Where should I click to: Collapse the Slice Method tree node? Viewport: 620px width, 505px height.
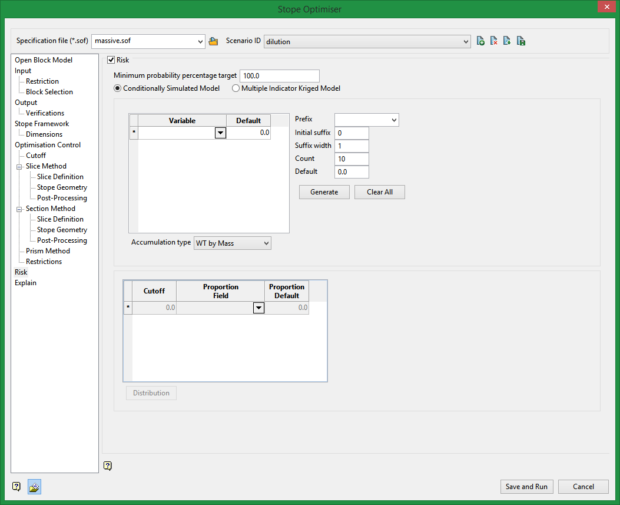(19, 167)
